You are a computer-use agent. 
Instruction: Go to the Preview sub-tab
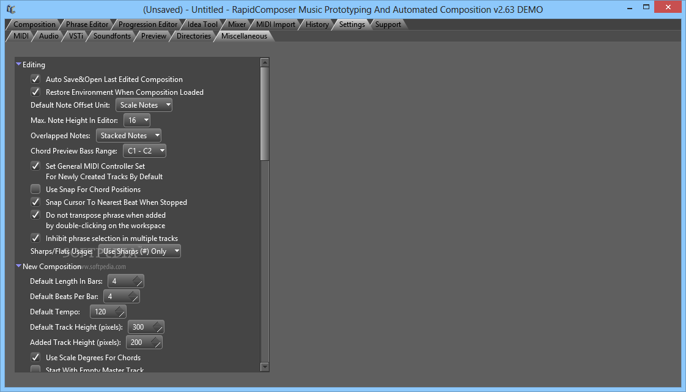[x=153, y=36]
